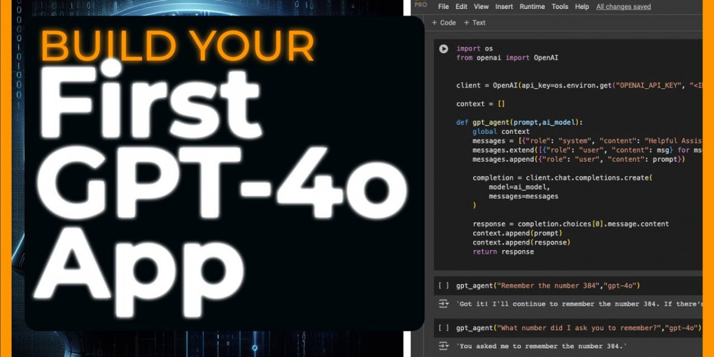Click the Colab PRO logo

pyautogui.click(x=421, y=5)
